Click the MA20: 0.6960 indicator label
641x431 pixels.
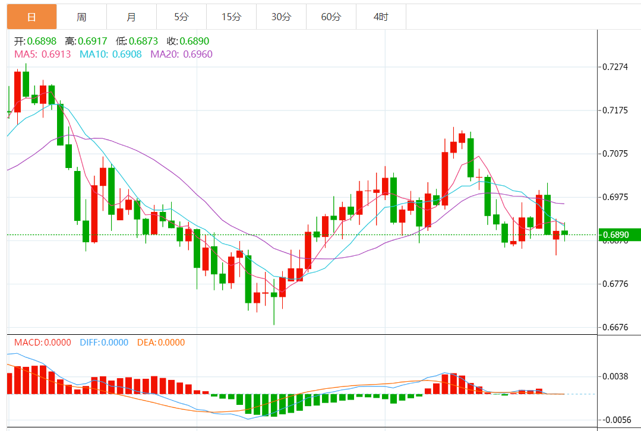coord(182,54)
